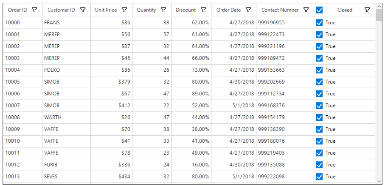Uncheck Closed checkbox for order 10001
Image resolution: width=384 pixels, height=185 pixels.
pos(319,34)
